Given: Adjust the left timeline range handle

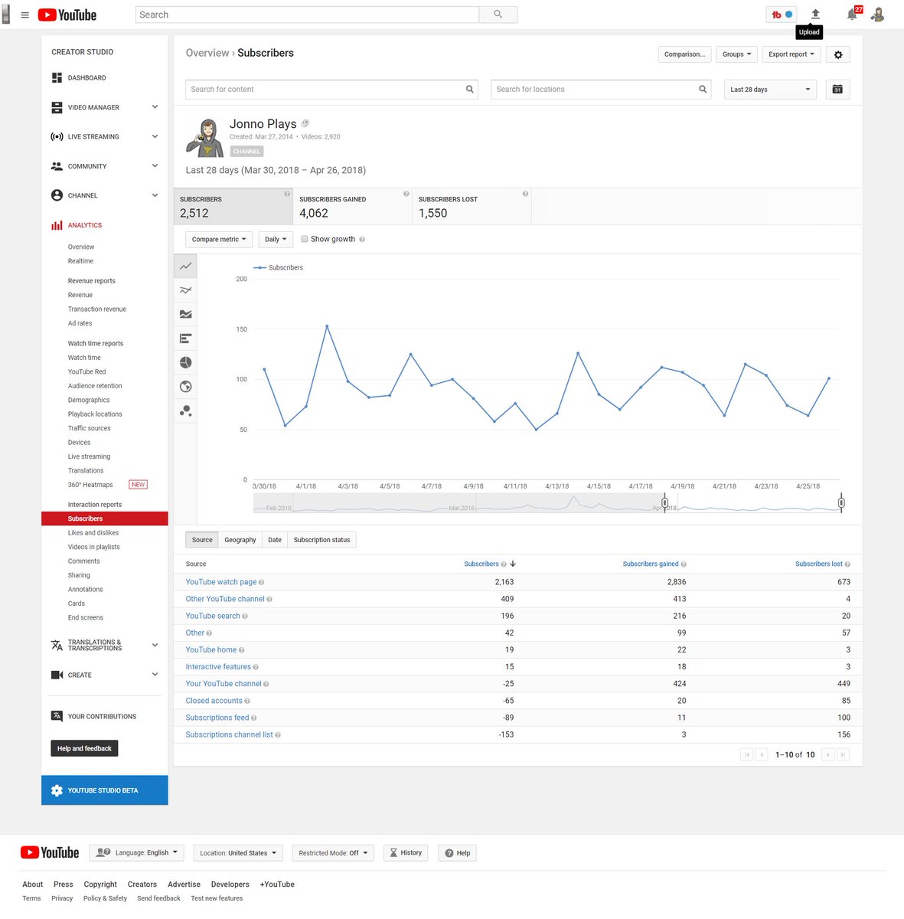Looking at the screenshot, I should [x=664, y=503].
